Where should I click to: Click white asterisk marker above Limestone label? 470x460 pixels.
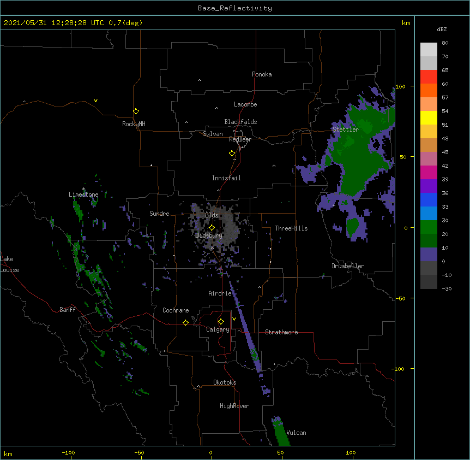pos(84,189)
